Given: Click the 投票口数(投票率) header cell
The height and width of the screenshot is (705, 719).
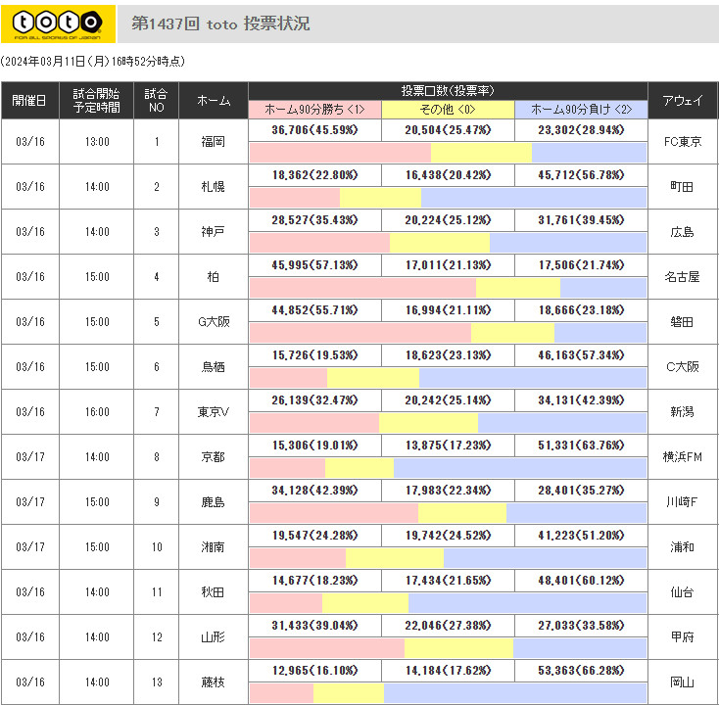Looking at the screenshot, I should [448, 90].
